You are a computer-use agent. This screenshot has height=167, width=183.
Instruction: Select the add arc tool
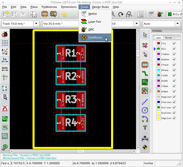[145, 119]
